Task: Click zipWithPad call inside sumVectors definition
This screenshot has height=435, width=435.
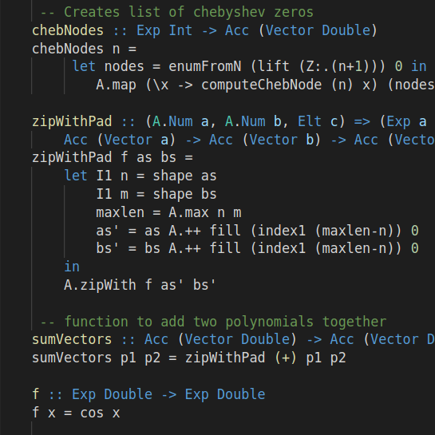Action: pyautogui.click(x=225, y=358)
